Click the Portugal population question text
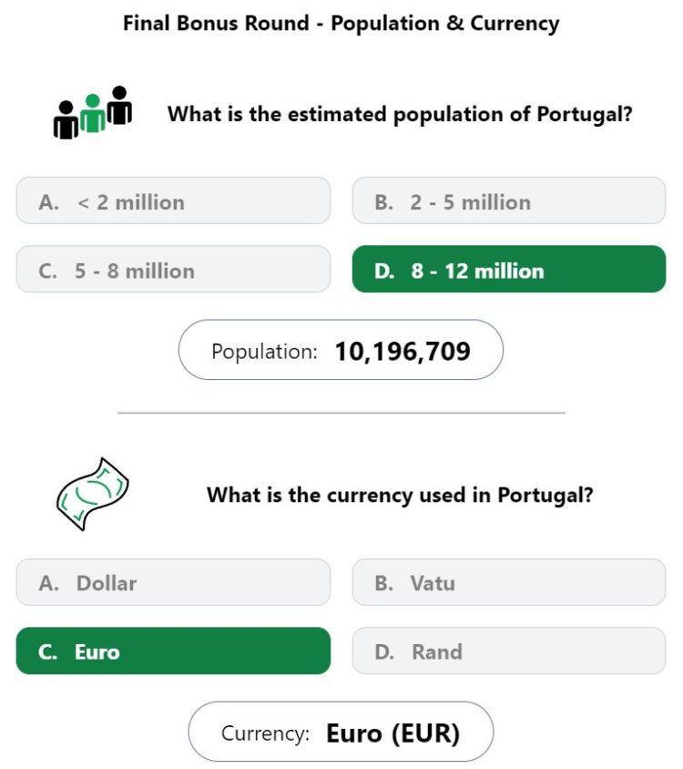The image size is (683, 769). 400,114
